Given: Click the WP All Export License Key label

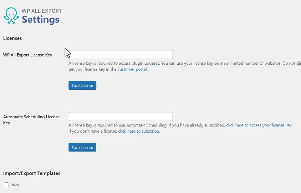Looking at the screenshot, I should 27,55.
